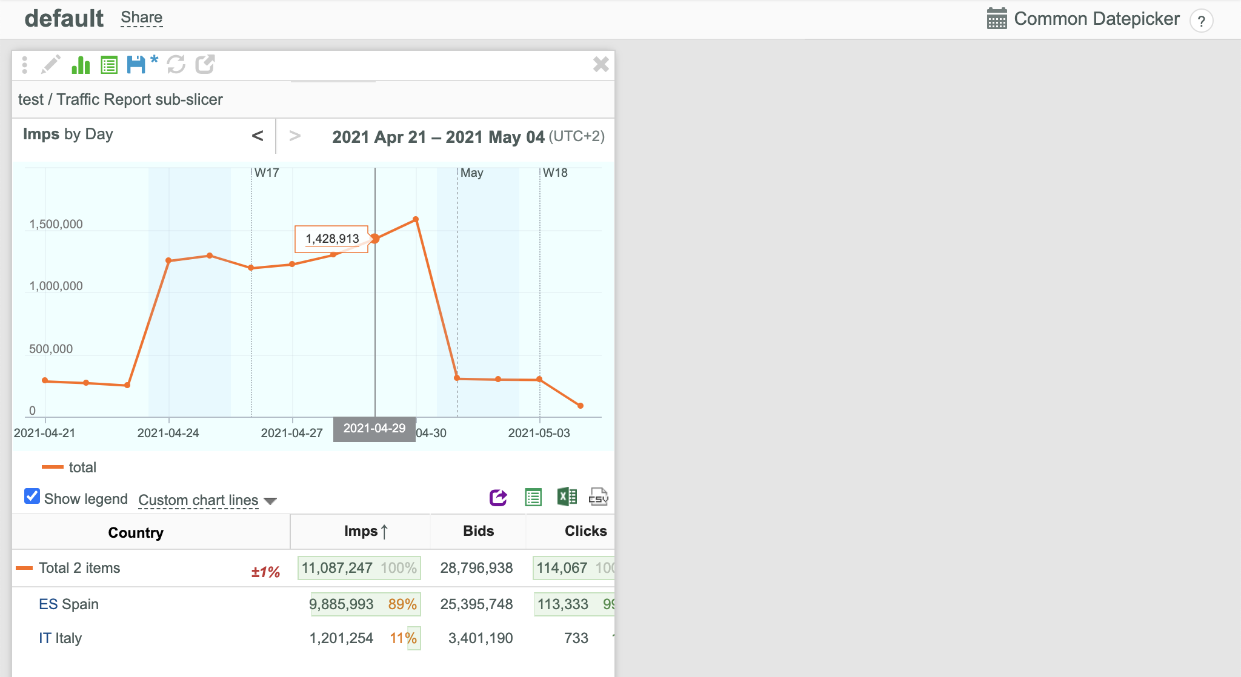Click the pencil edit icon
This screenshot has height=677, width=1241.
pos(51,64)
